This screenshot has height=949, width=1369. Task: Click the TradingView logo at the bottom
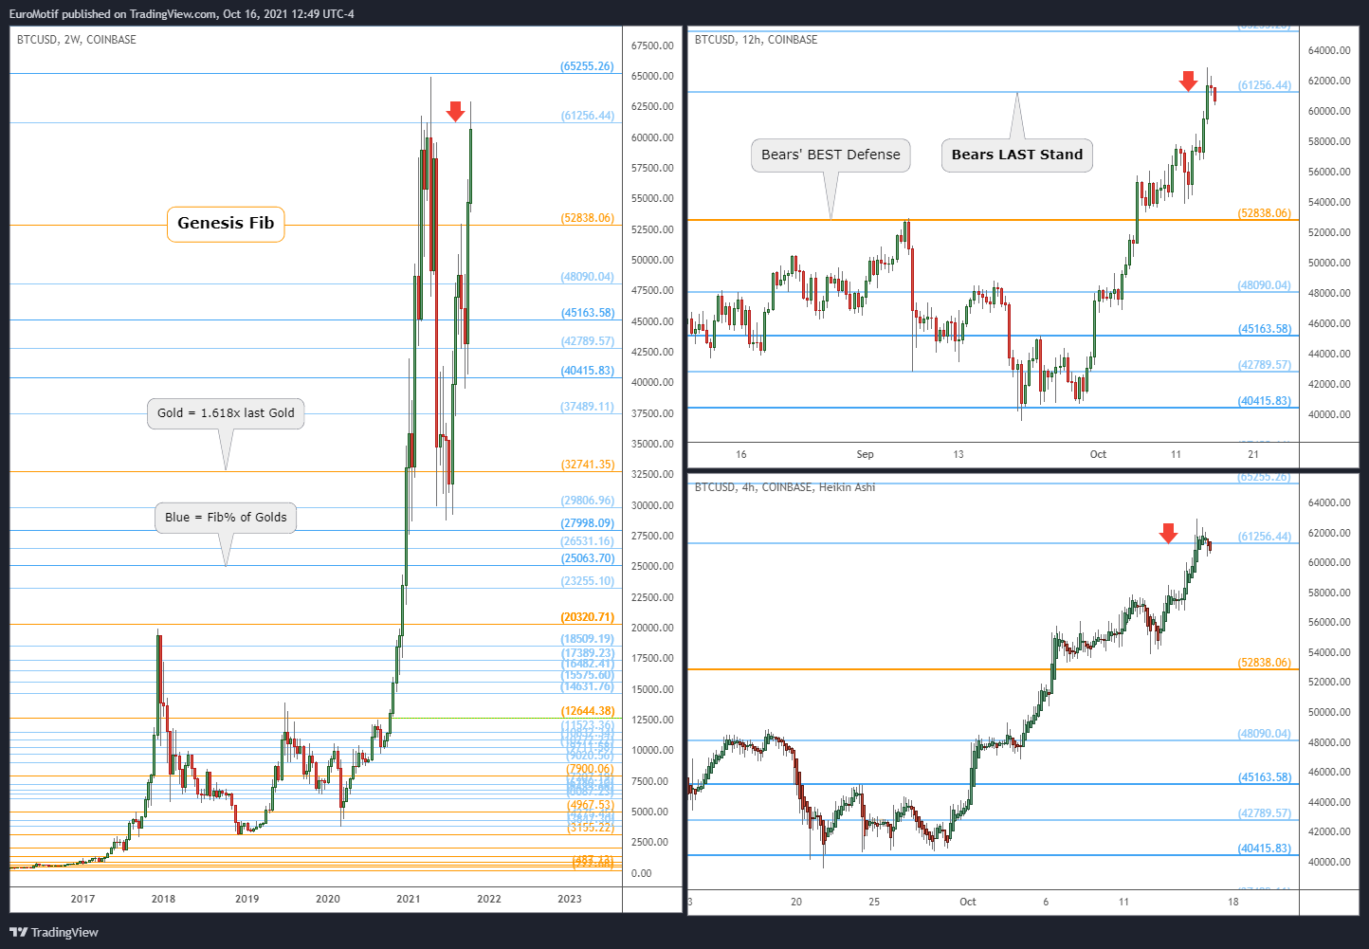click(54, 932)
